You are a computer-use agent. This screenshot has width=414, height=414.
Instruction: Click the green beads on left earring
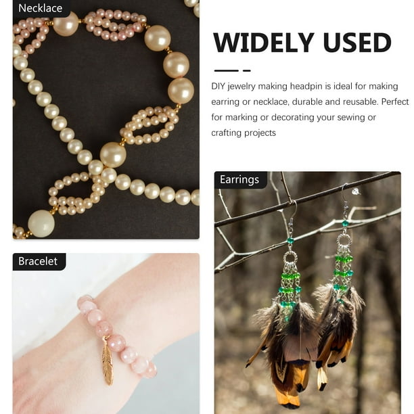[x=289, y=283]
